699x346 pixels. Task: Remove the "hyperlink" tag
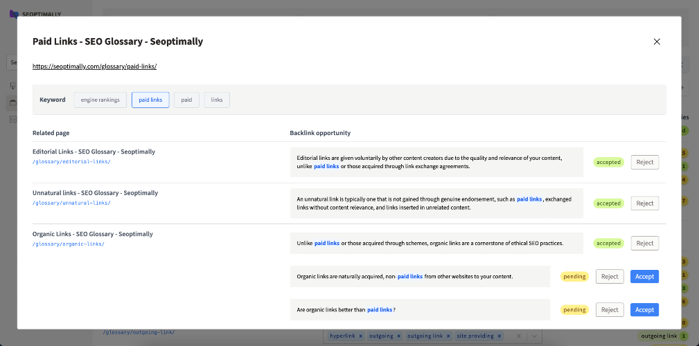coord(361,336)
